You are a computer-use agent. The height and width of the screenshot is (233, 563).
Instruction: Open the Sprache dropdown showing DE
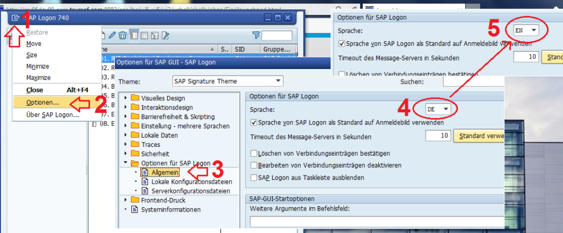click(x=438, y=109)
